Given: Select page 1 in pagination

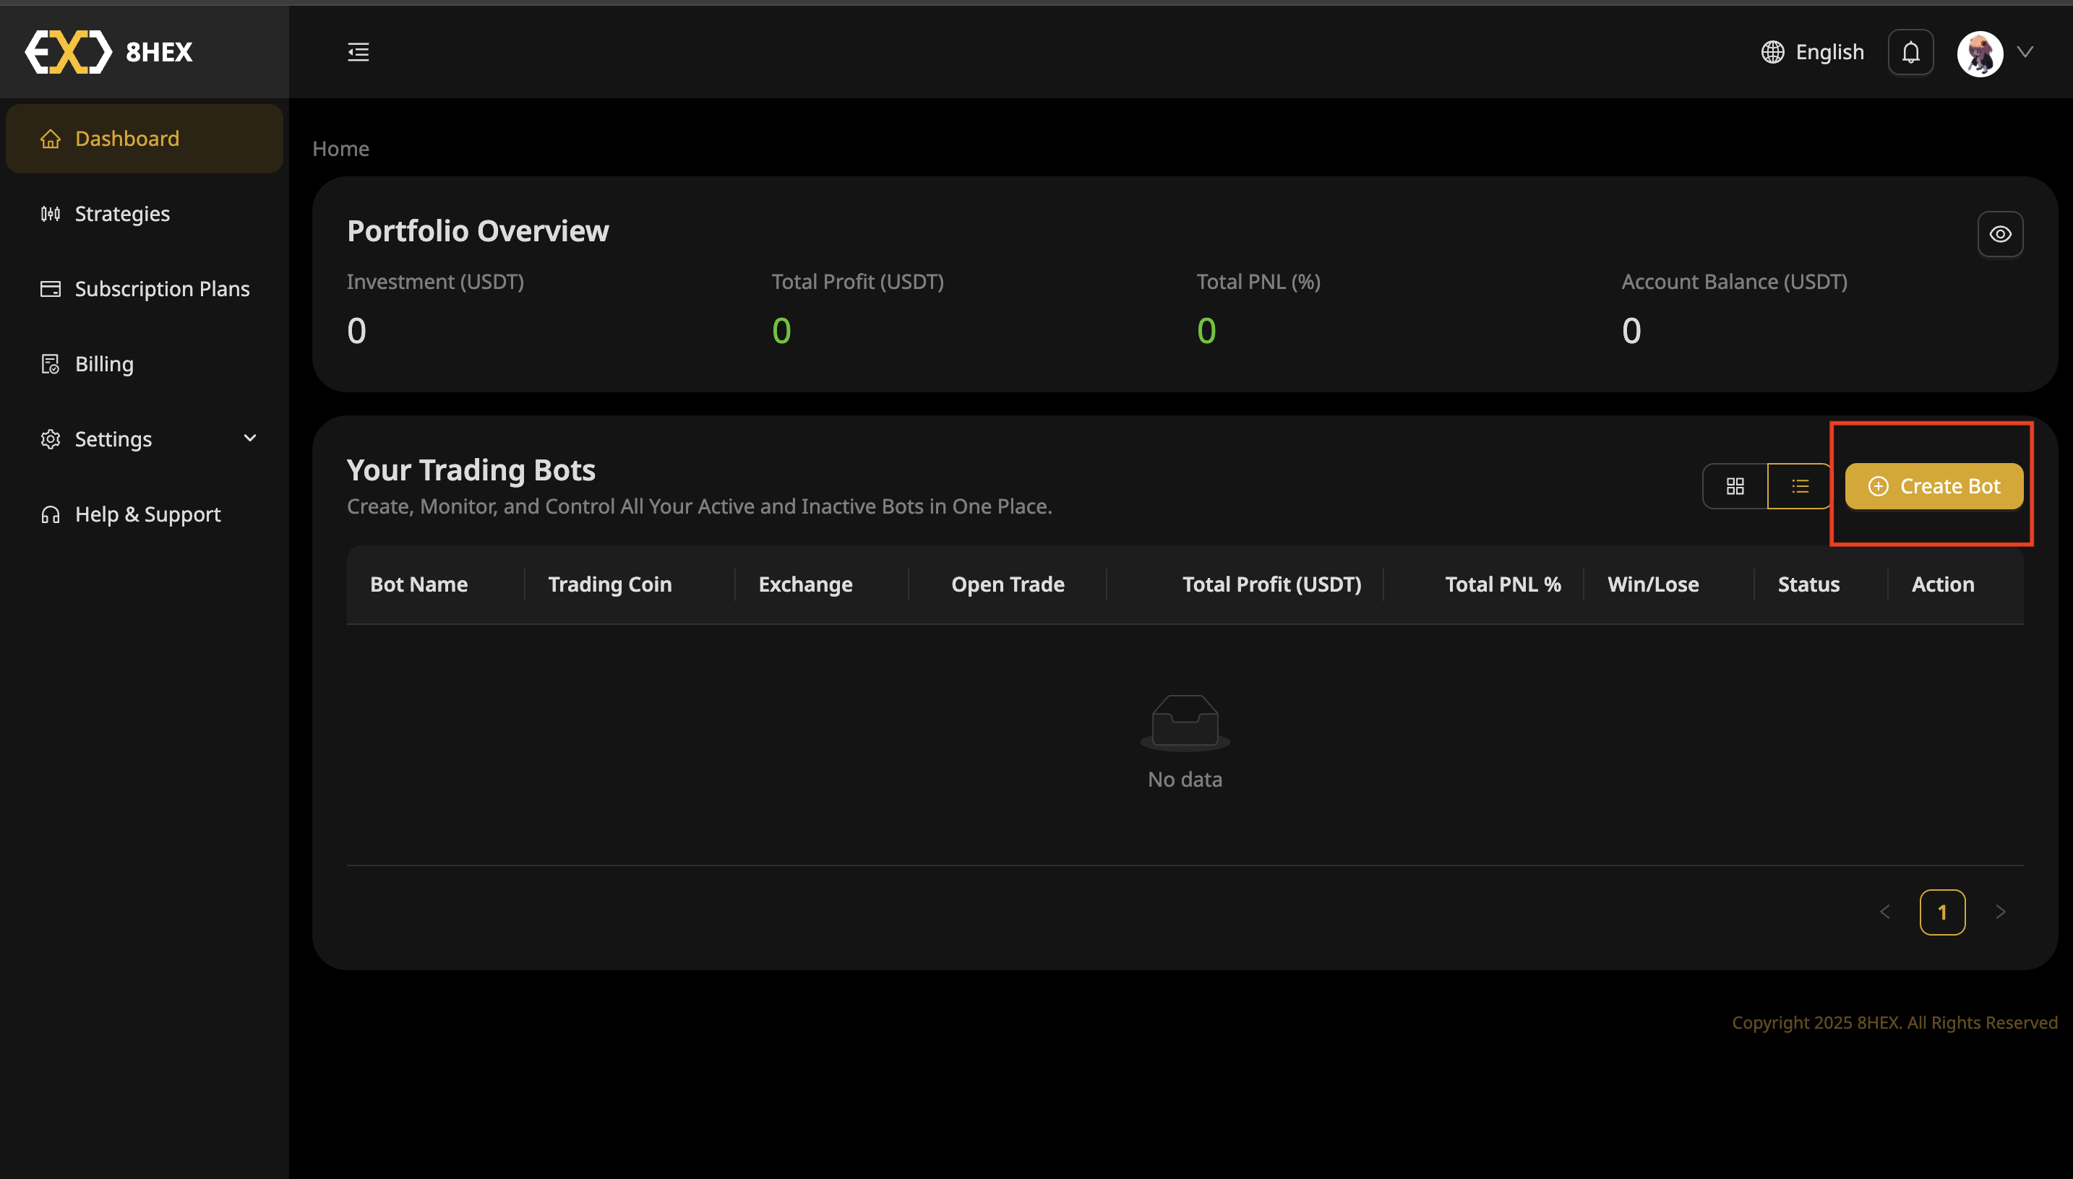Looking at the screenshot, I should [1941, 911].
